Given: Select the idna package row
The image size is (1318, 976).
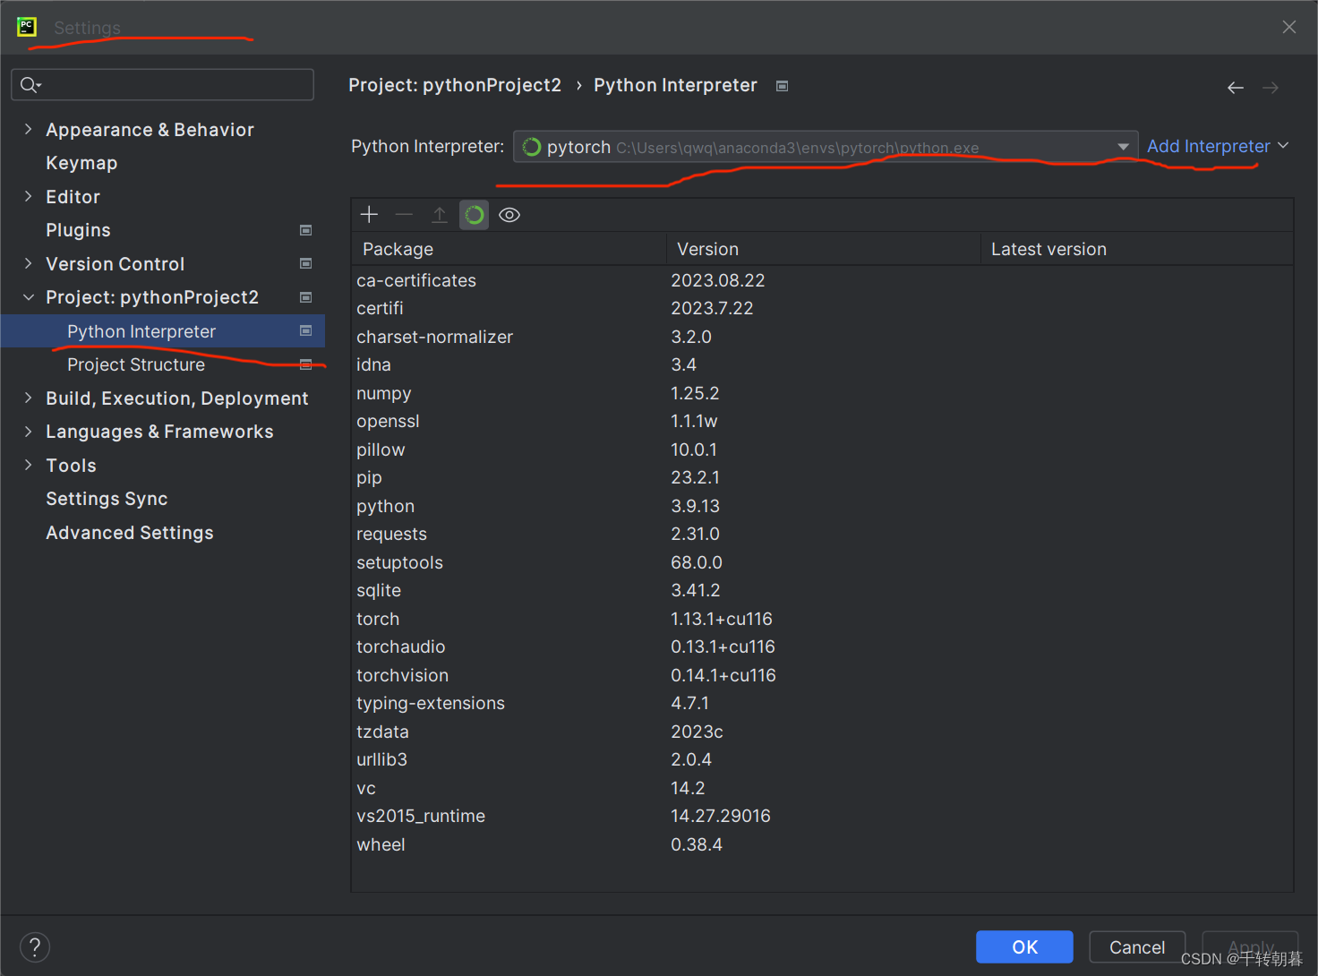Looking at the screenshot, I should click(x=822, y=364).
